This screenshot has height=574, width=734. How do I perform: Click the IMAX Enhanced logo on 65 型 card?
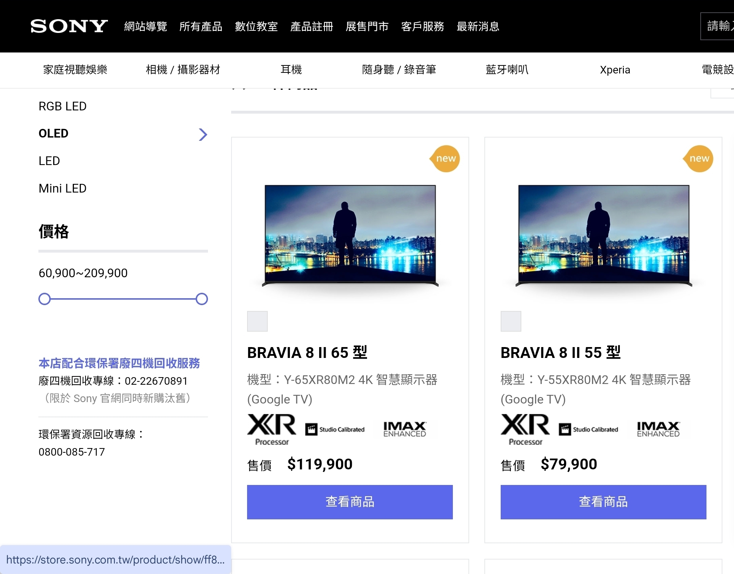pyautogui.click(x=405, y=429)
